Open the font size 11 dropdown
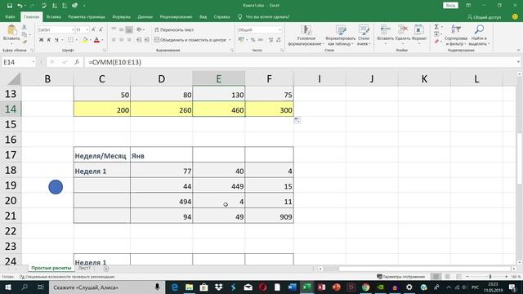The image size is (523, 294). 87,30
